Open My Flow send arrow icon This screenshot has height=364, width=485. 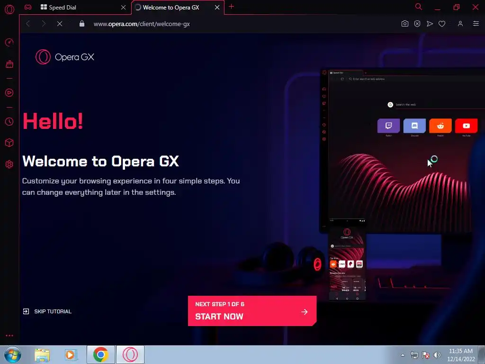pos(430,24)
